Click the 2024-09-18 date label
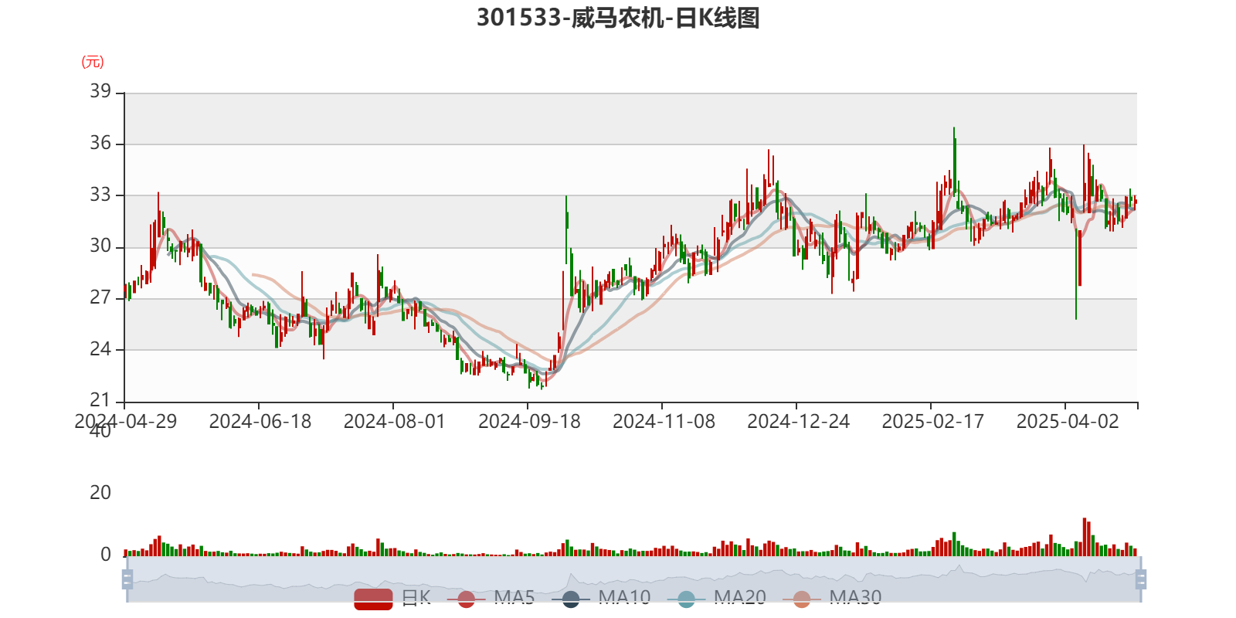Viewport: 1236px width, 618px height. coord(528,422)
